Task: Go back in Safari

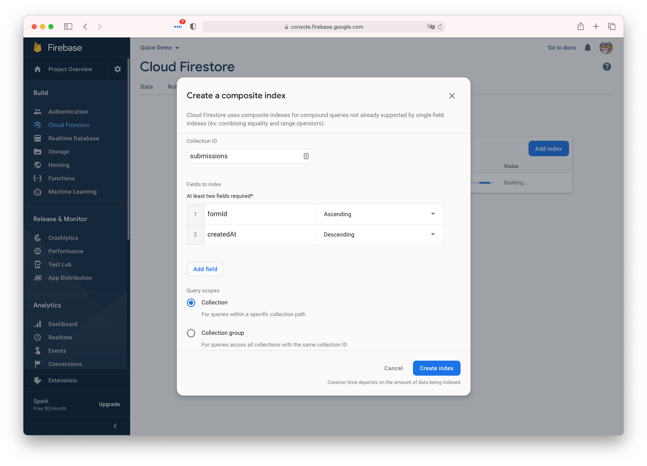Action: tap(85, 27)
